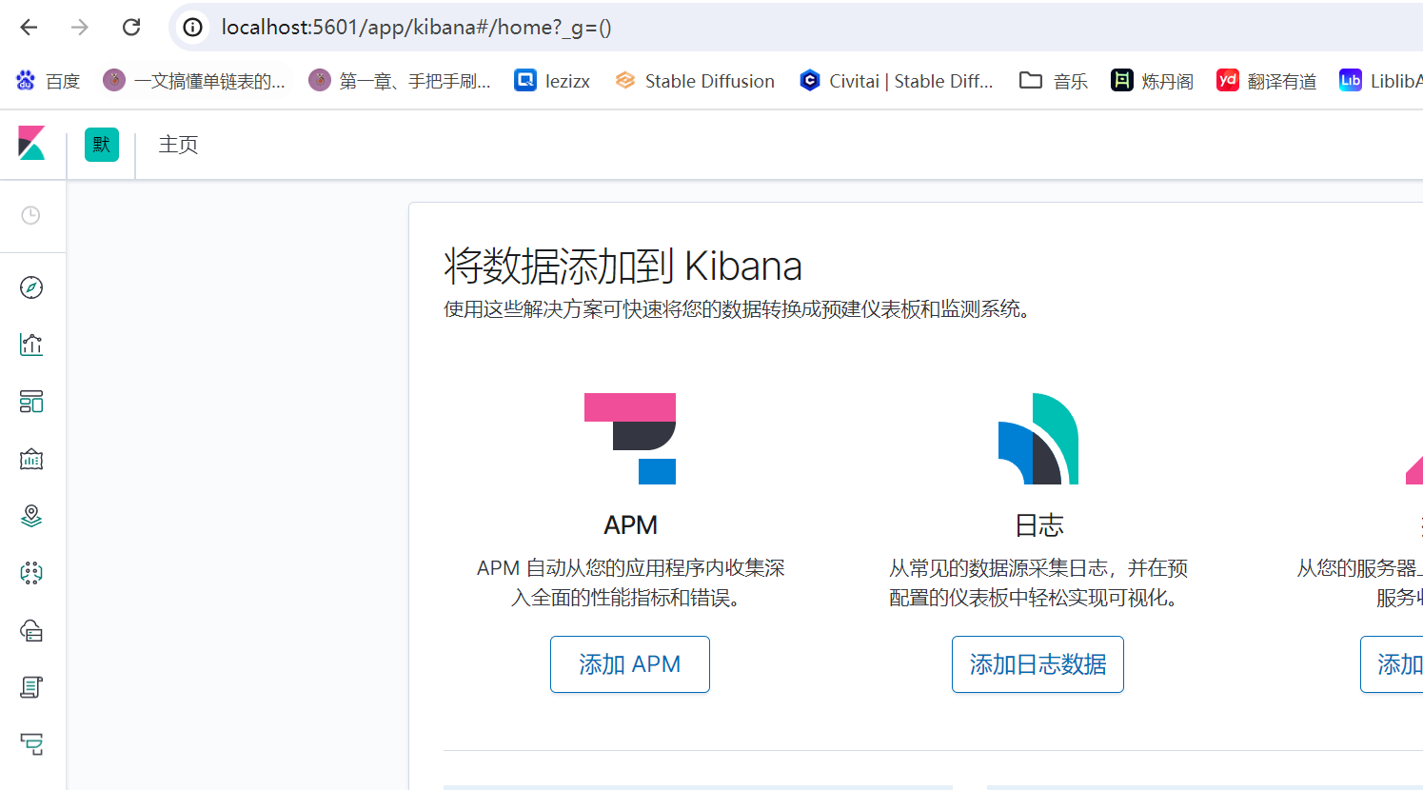Image resolution: width=1423 pixels, height=790 pixels.
Task: Click the 主页 breadcrumb
Action: pos(178,145)
